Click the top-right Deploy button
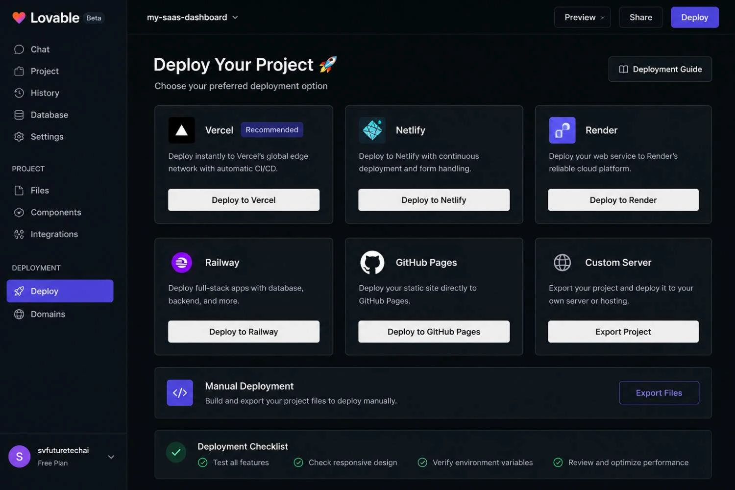Viewport: 735px width, 490px height. point(695,18)
